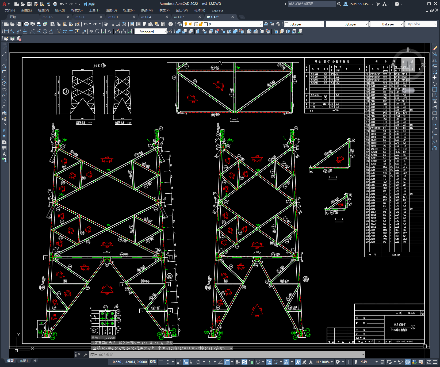Screen dimensions: 440x367
Task: Click the Multiline Text 'A' tool
Action: tap(4, 154)
